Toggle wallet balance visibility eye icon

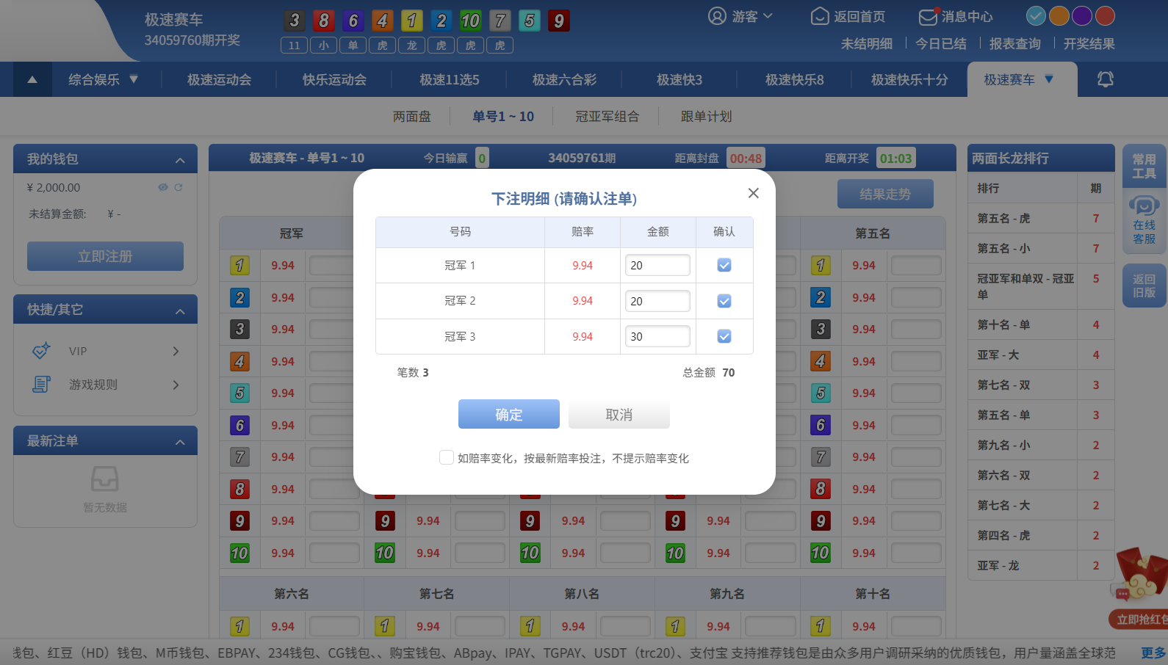coord(163,187)
